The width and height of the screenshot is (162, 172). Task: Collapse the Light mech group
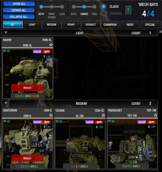pos(6,33)
